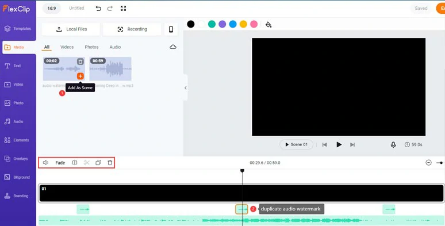Skip to the previous scene
Viewport: 445px width, 226px height.
324,145
